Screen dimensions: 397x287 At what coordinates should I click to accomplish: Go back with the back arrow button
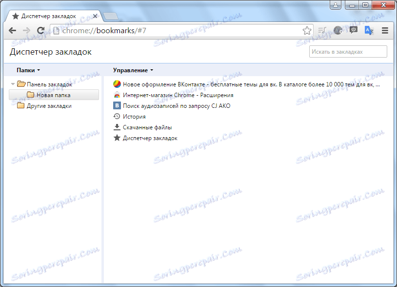pos(12,31)
